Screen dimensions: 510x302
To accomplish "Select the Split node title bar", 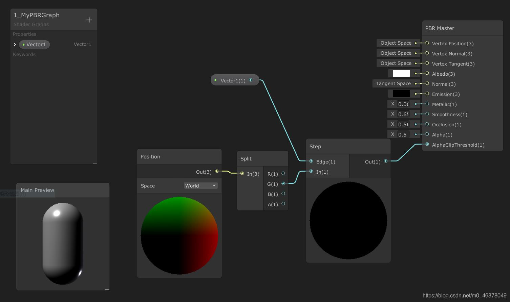I will (x=262, y=158).
